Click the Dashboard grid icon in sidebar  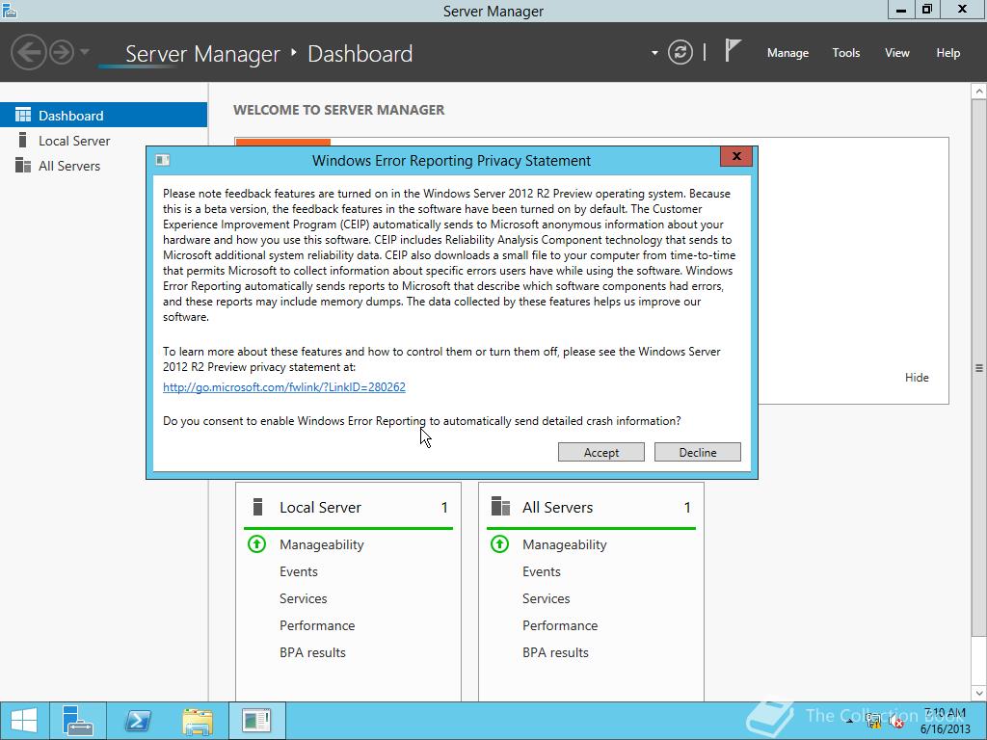(x=23, y=115)
